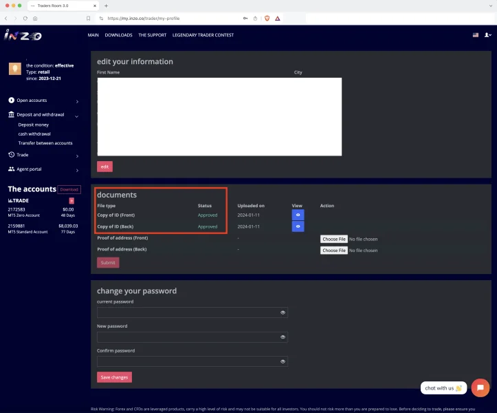
Task: Open the DOWNLOADS menu item
Action: click(118, 35)
